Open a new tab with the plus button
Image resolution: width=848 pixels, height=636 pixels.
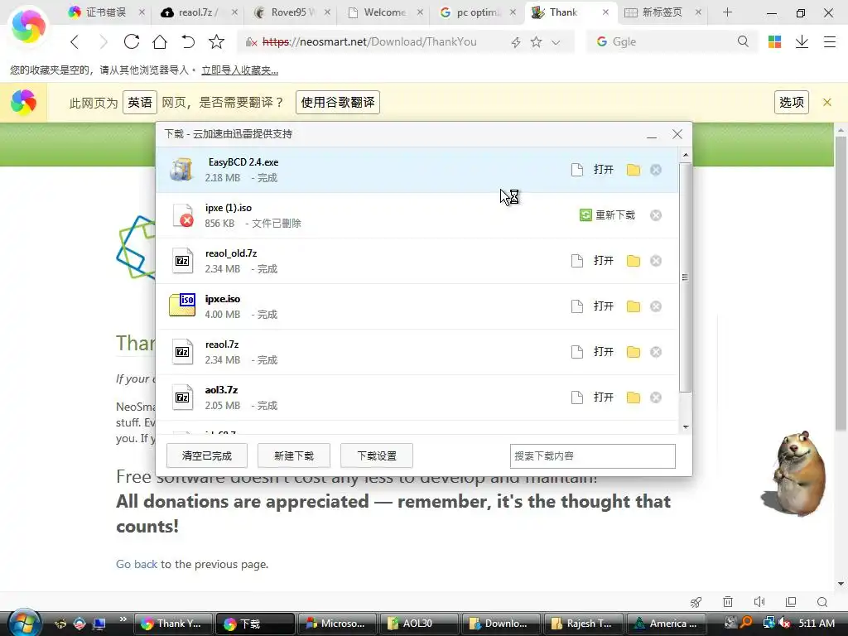[x=727, y=12]
